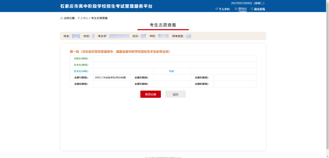Screen dimensions: 329x158
Task: Click the 分配生(普高) row label
Action: [82, 59]
